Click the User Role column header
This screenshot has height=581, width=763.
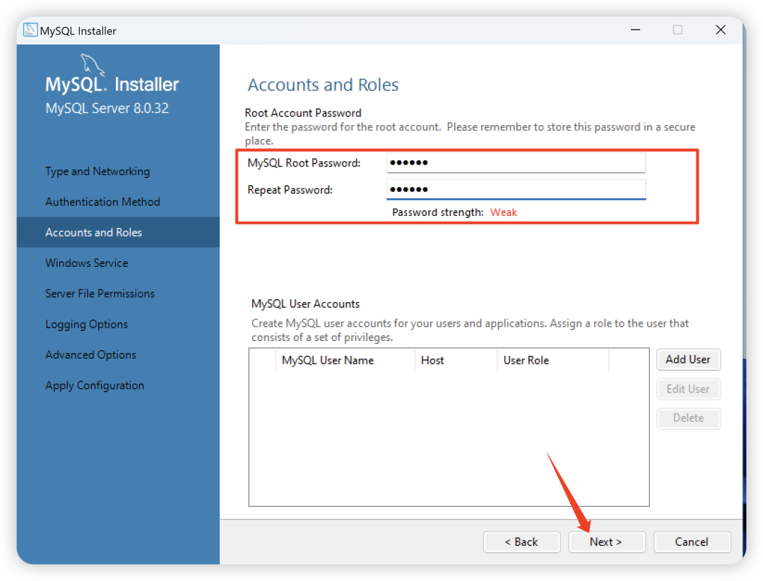coord(552,360)
